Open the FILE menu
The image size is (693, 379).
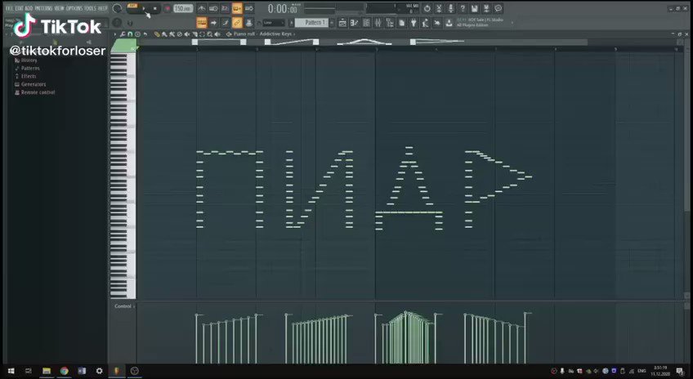pos(9,8)
